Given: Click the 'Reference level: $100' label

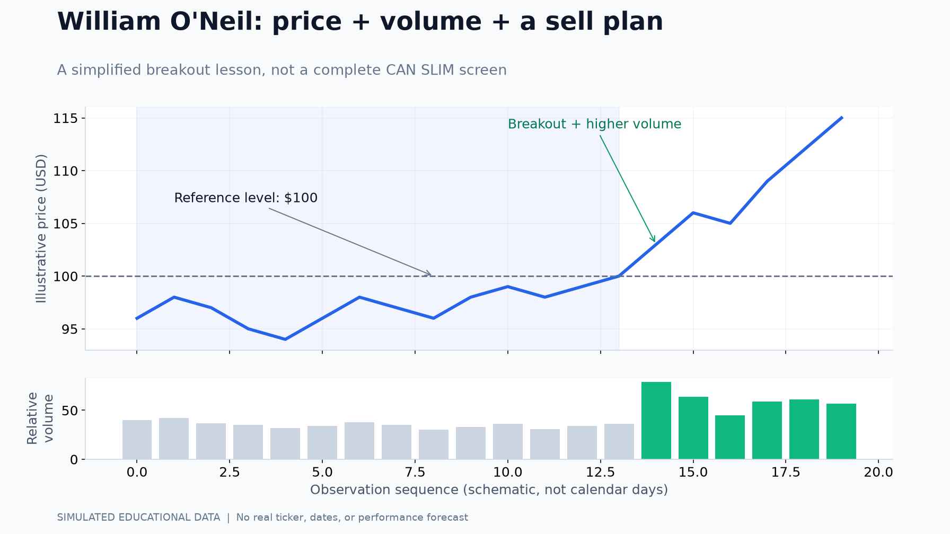Looking at the screenshot, I should (246, 198).
